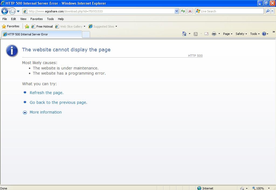The width and height of the screenshot is (276, 190).
Task: Click the Print icon
Action: click(214, 34)
